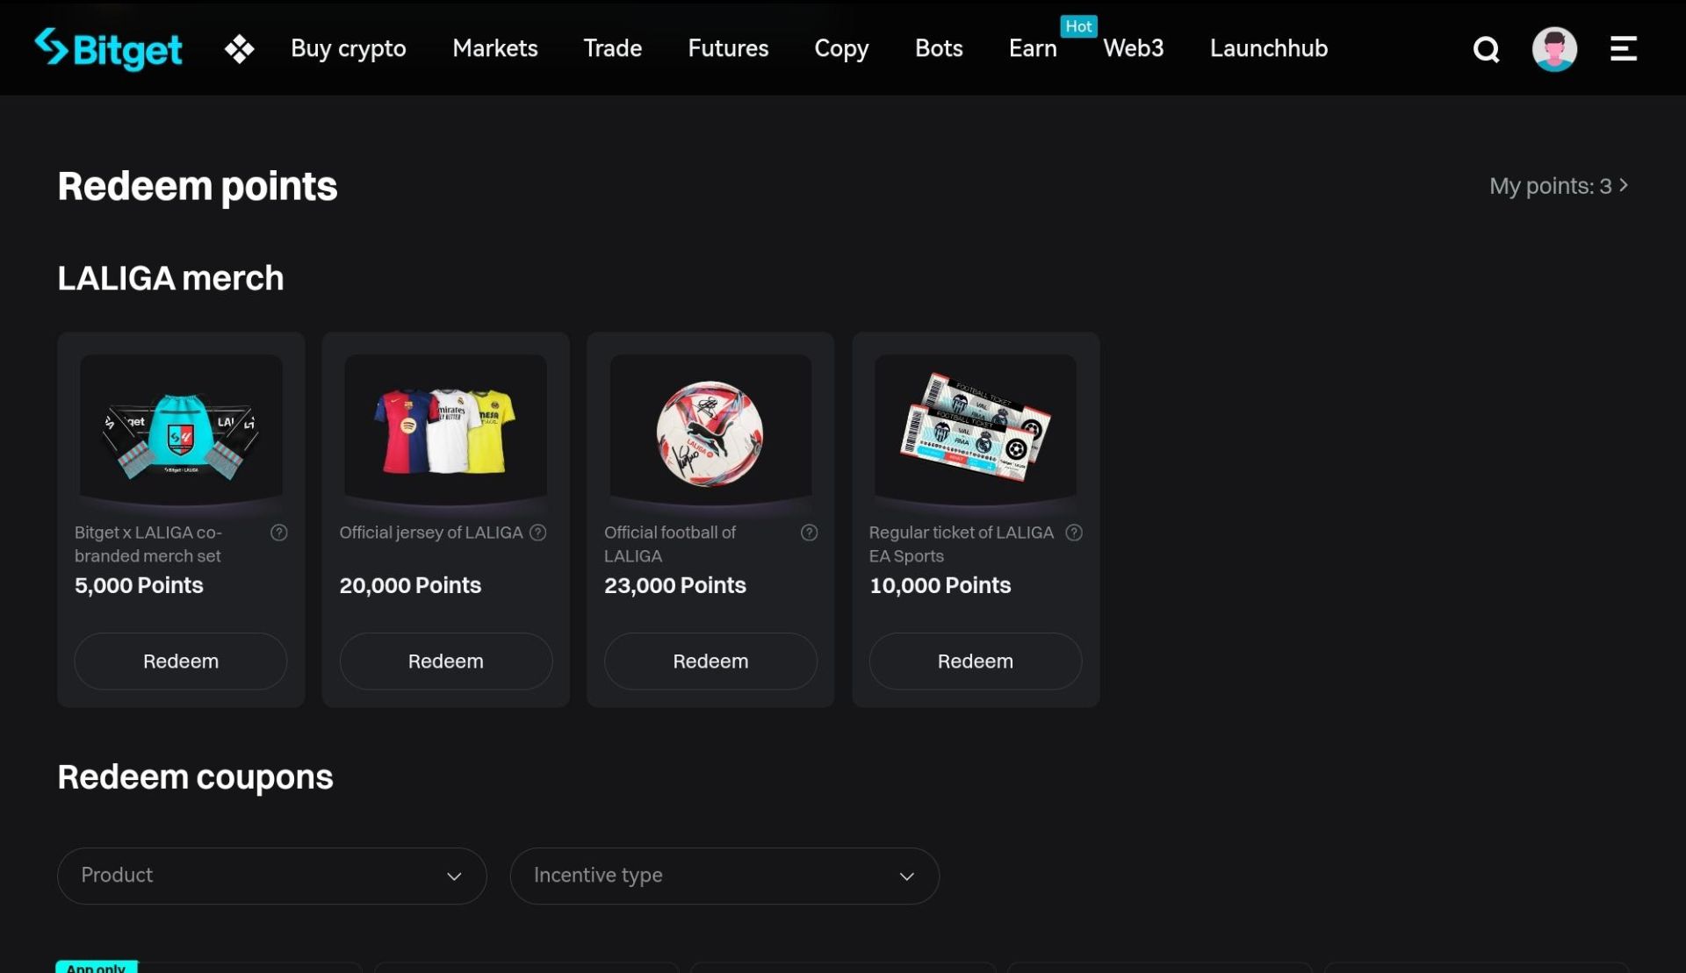Click info icon for Official jersey of LALIGA
This screenshot has width=1686, height=973.
pyautogui.click(x=538, y=533)
